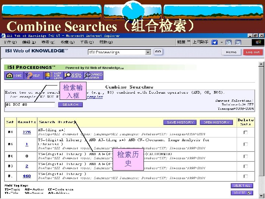Click the DELETE button

242,193
